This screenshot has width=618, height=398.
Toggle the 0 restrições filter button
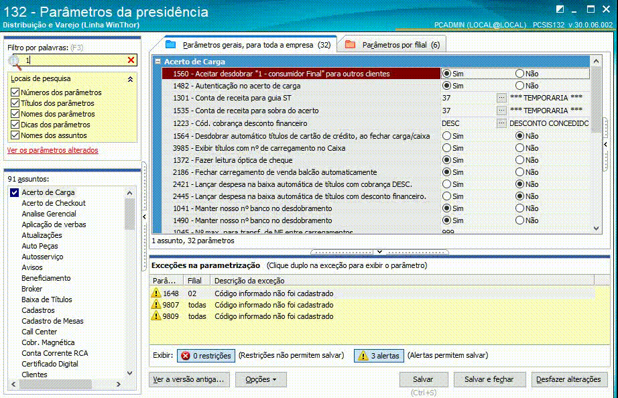[206, 355]
